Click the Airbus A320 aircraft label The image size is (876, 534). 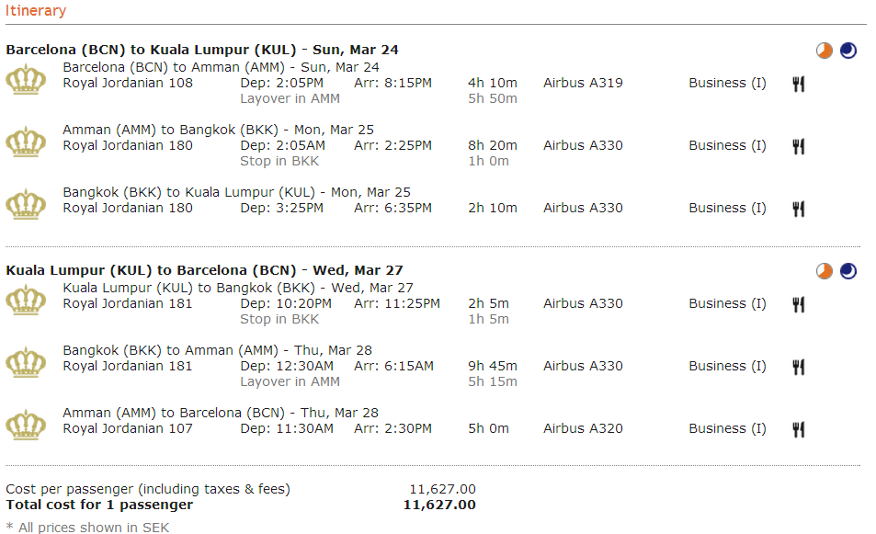pyautogui.click(x=583, y=428)
